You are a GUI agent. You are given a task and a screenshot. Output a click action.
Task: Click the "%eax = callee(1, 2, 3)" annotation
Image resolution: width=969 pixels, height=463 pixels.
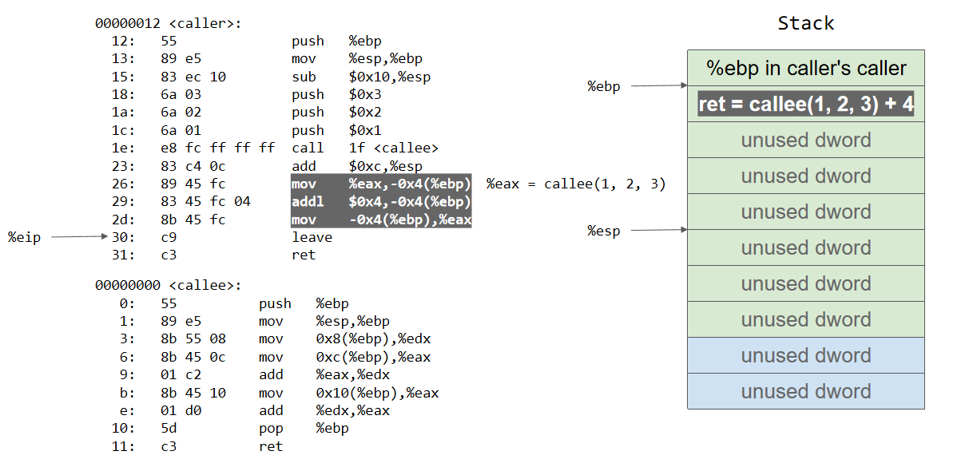point(576,184)
